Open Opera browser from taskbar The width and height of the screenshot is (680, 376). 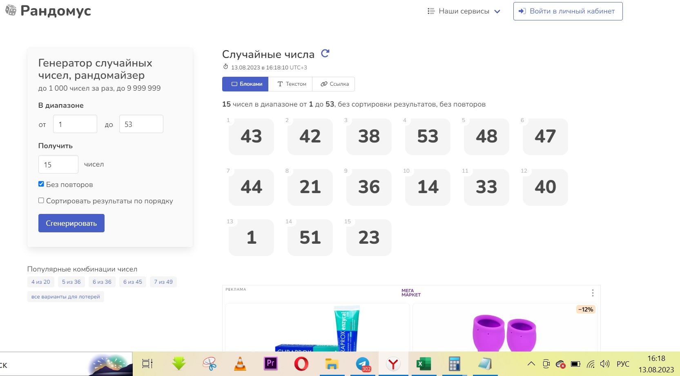(x=301, y=364)
